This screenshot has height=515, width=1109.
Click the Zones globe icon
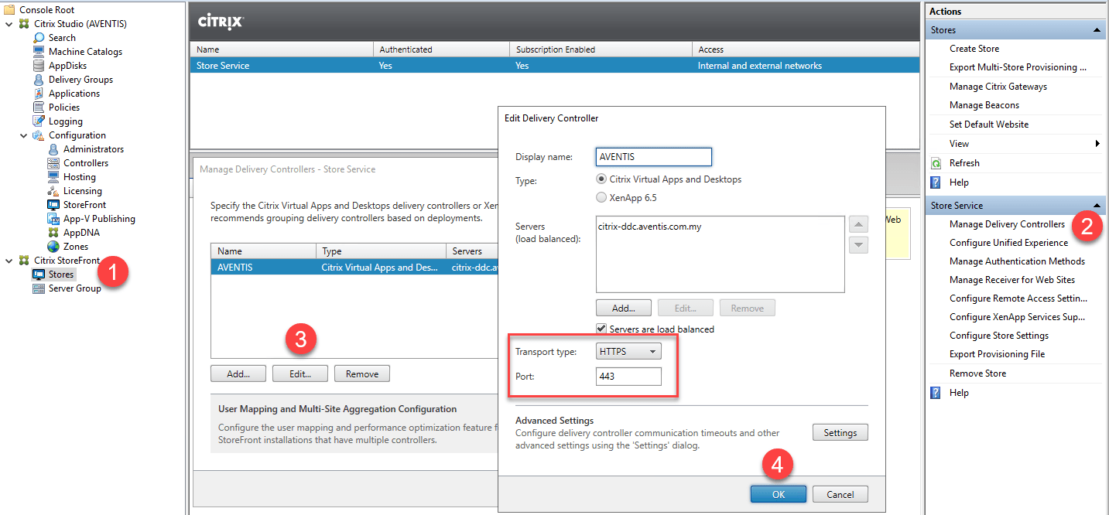click(53, 247)
